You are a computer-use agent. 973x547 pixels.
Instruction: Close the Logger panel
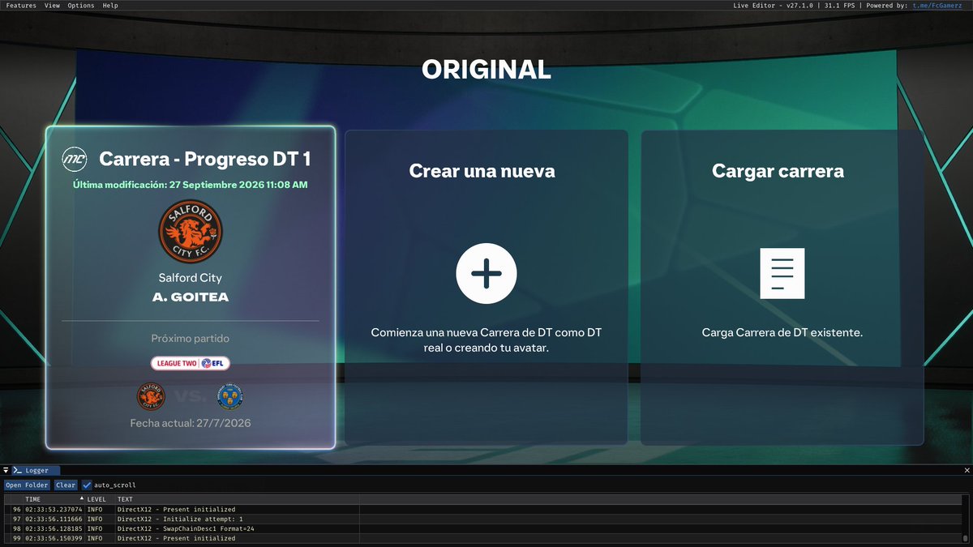pyautogui.click(x=967, y=470)
